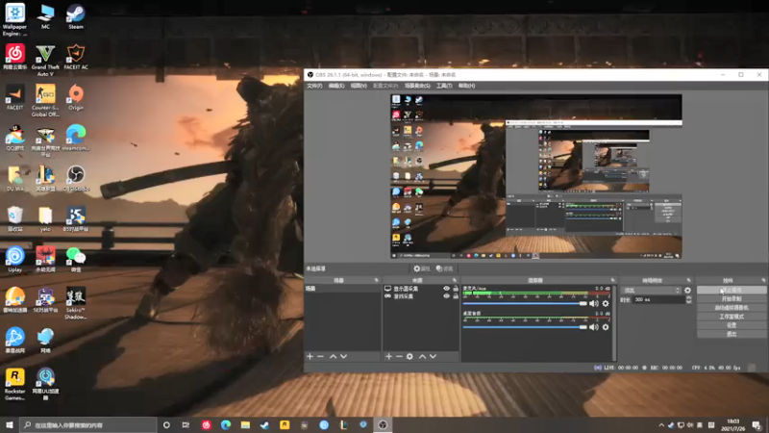Screen dimensions: 769x433
Task: Click the OBS preview canvas
Action: pos(536,177)
